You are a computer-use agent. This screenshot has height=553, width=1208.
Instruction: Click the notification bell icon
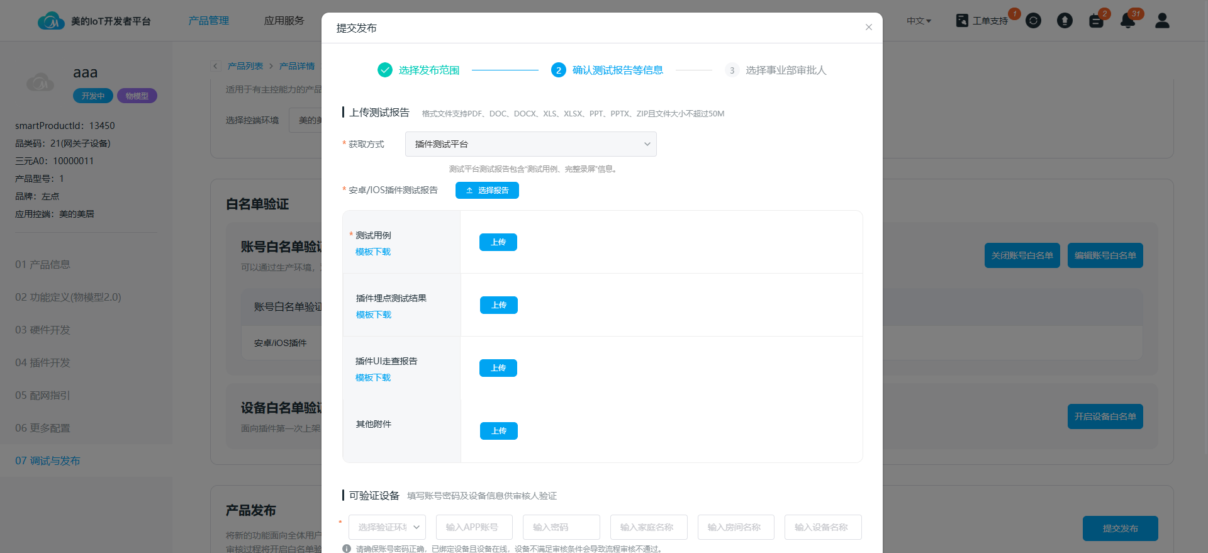1127,21
